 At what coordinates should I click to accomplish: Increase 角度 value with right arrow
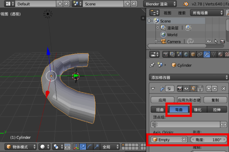[224, 140]
